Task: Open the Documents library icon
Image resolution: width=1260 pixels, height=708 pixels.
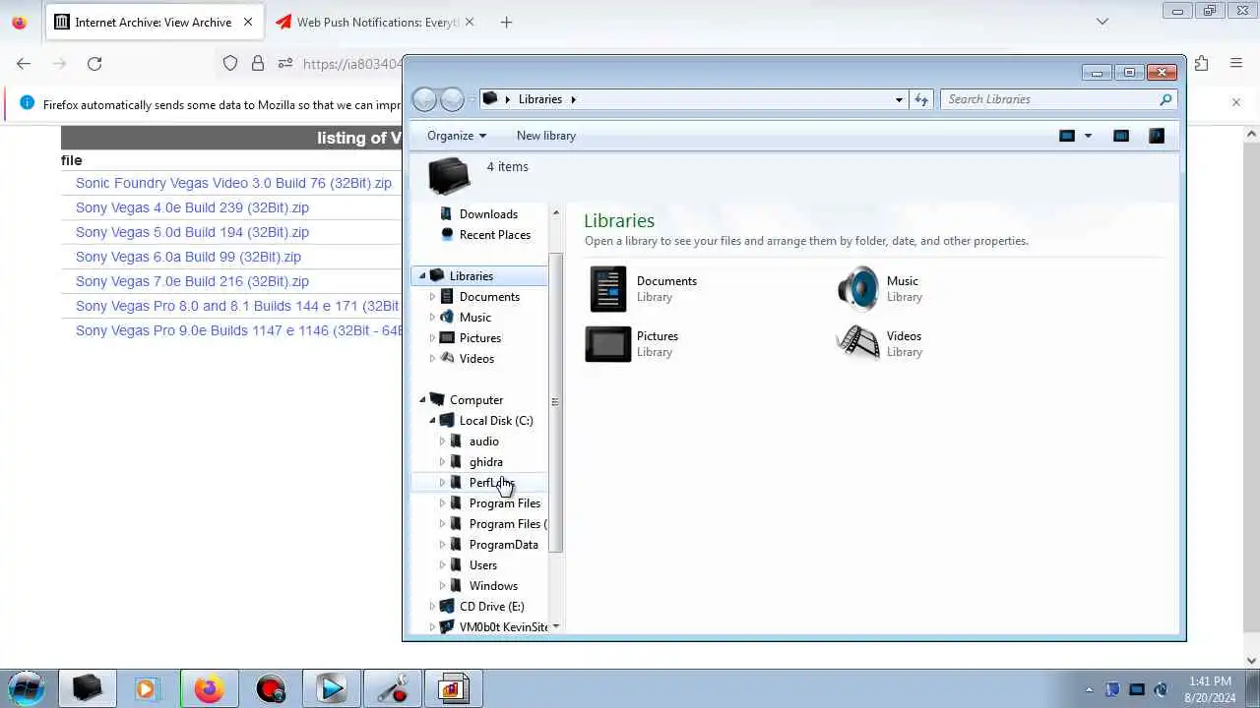Action: [x=607, y=289]
